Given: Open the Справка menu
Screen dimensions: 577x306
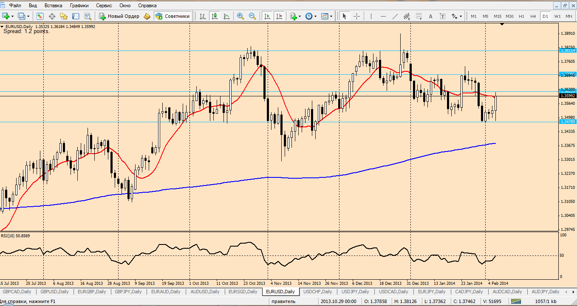Looking at the screenshot, I should pyautogui.click(x=147, y=6).
